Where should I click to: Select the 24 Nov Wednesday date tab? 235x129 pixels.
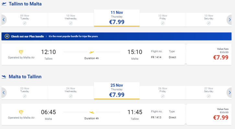[x=71, y=92]
